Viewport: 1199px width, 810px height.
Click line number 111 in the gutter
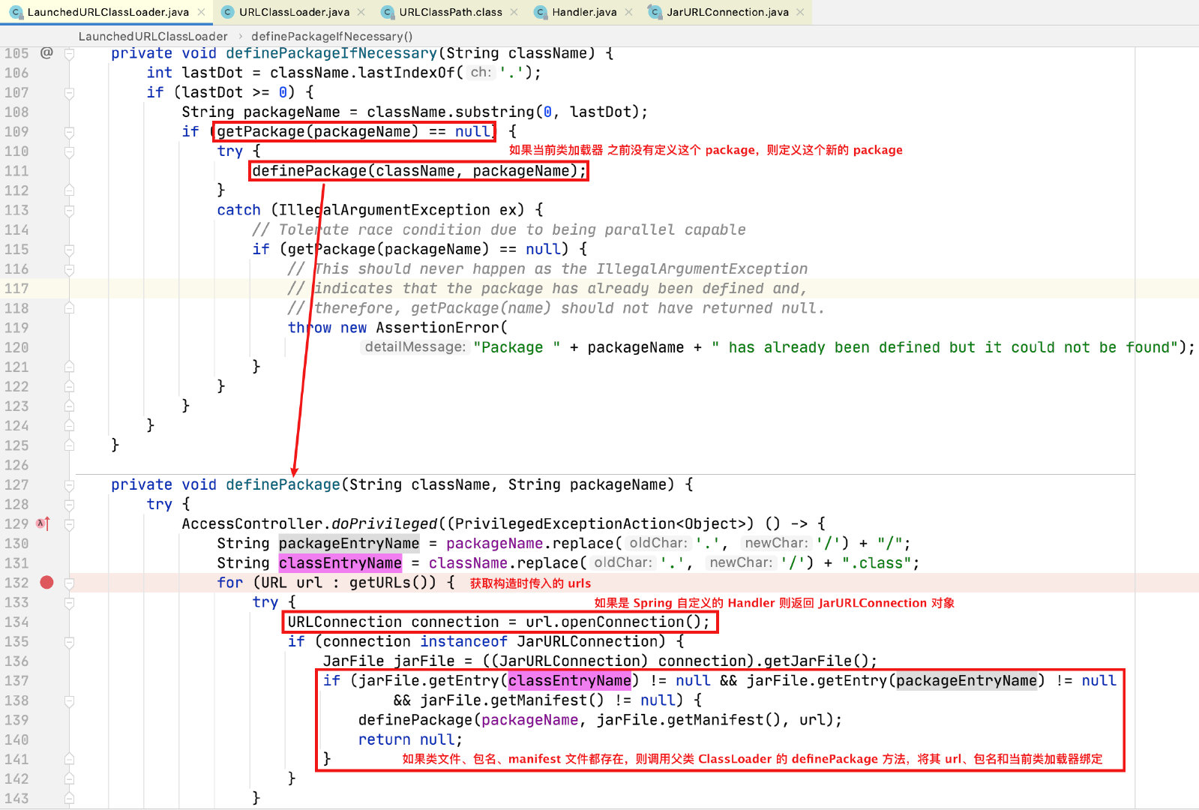(x=16, y=171)
